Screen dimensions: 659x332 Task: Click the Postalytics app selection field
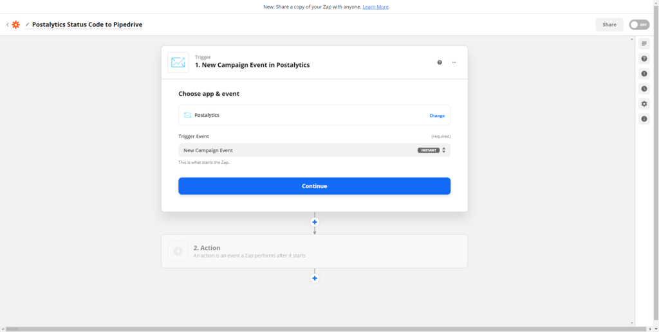[x=314, y=116]
